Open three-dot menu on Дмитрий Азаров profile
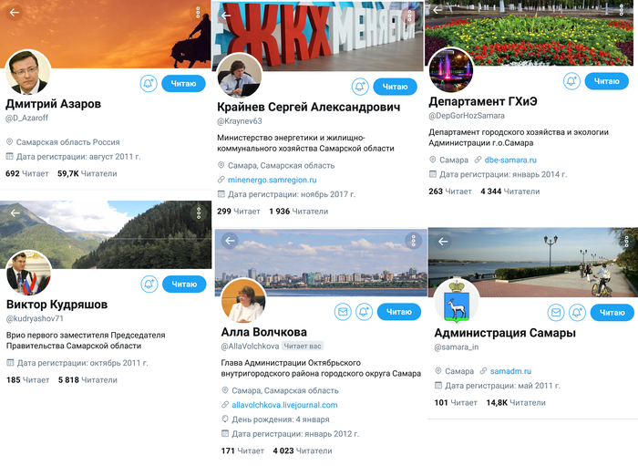Image resolution: width=638 pixels, height=466 pixels. click(x=198, y=13)
